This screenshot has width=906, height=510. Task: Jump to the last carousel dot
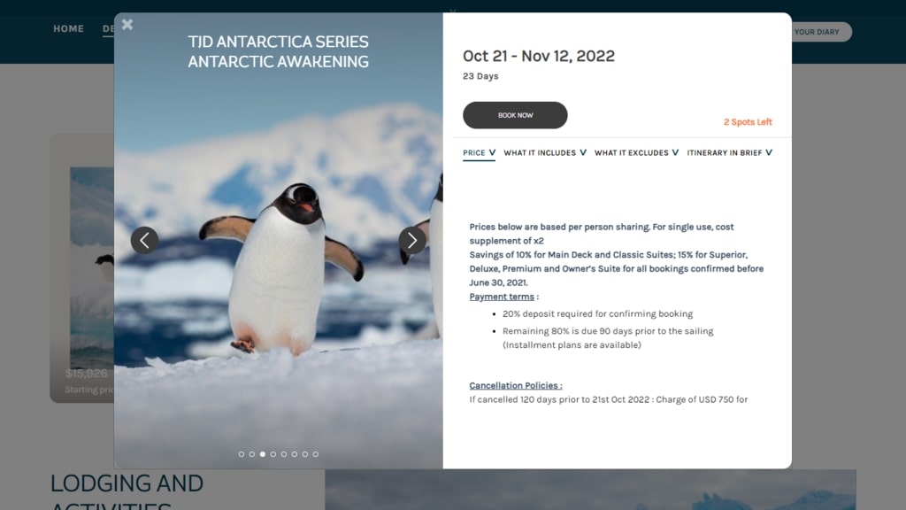pyautogui.click(x=316, y=454)
